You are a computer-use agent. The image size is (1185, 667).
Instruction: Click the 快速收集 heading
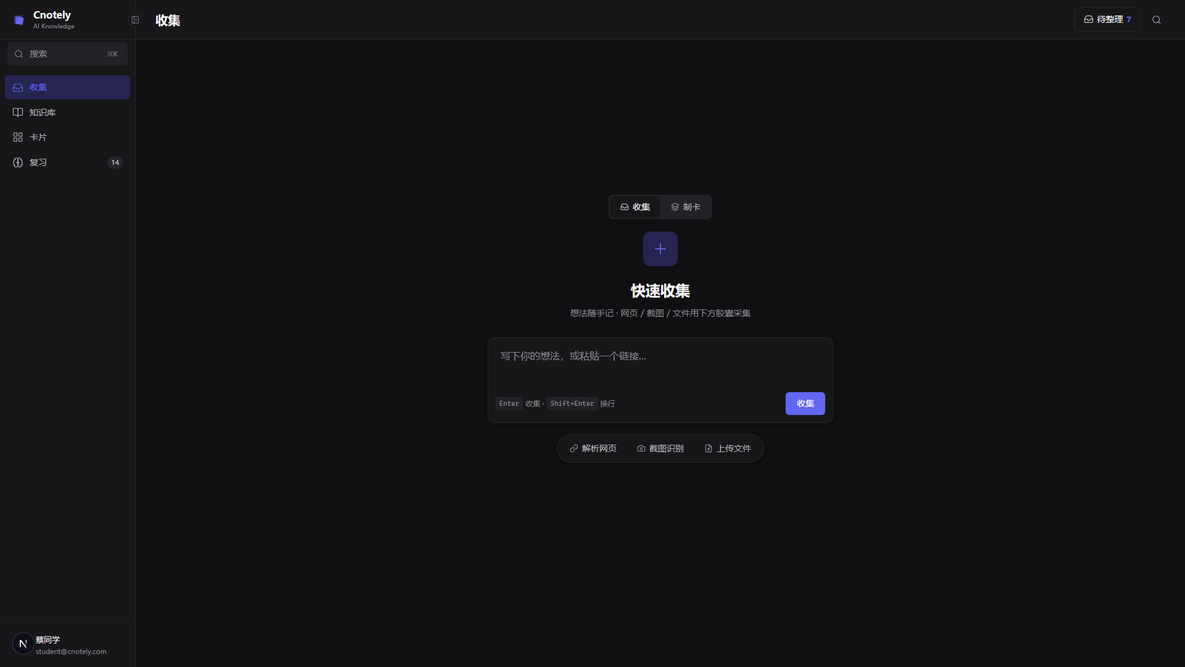(660, 291)
